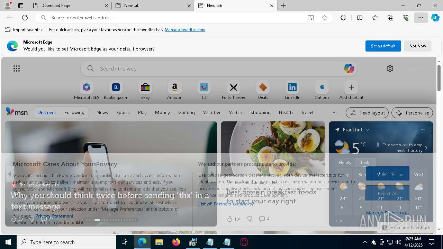Open the Booking.com shortcut
The height and width of the screenshot is (249, 443).
point(116,91)
